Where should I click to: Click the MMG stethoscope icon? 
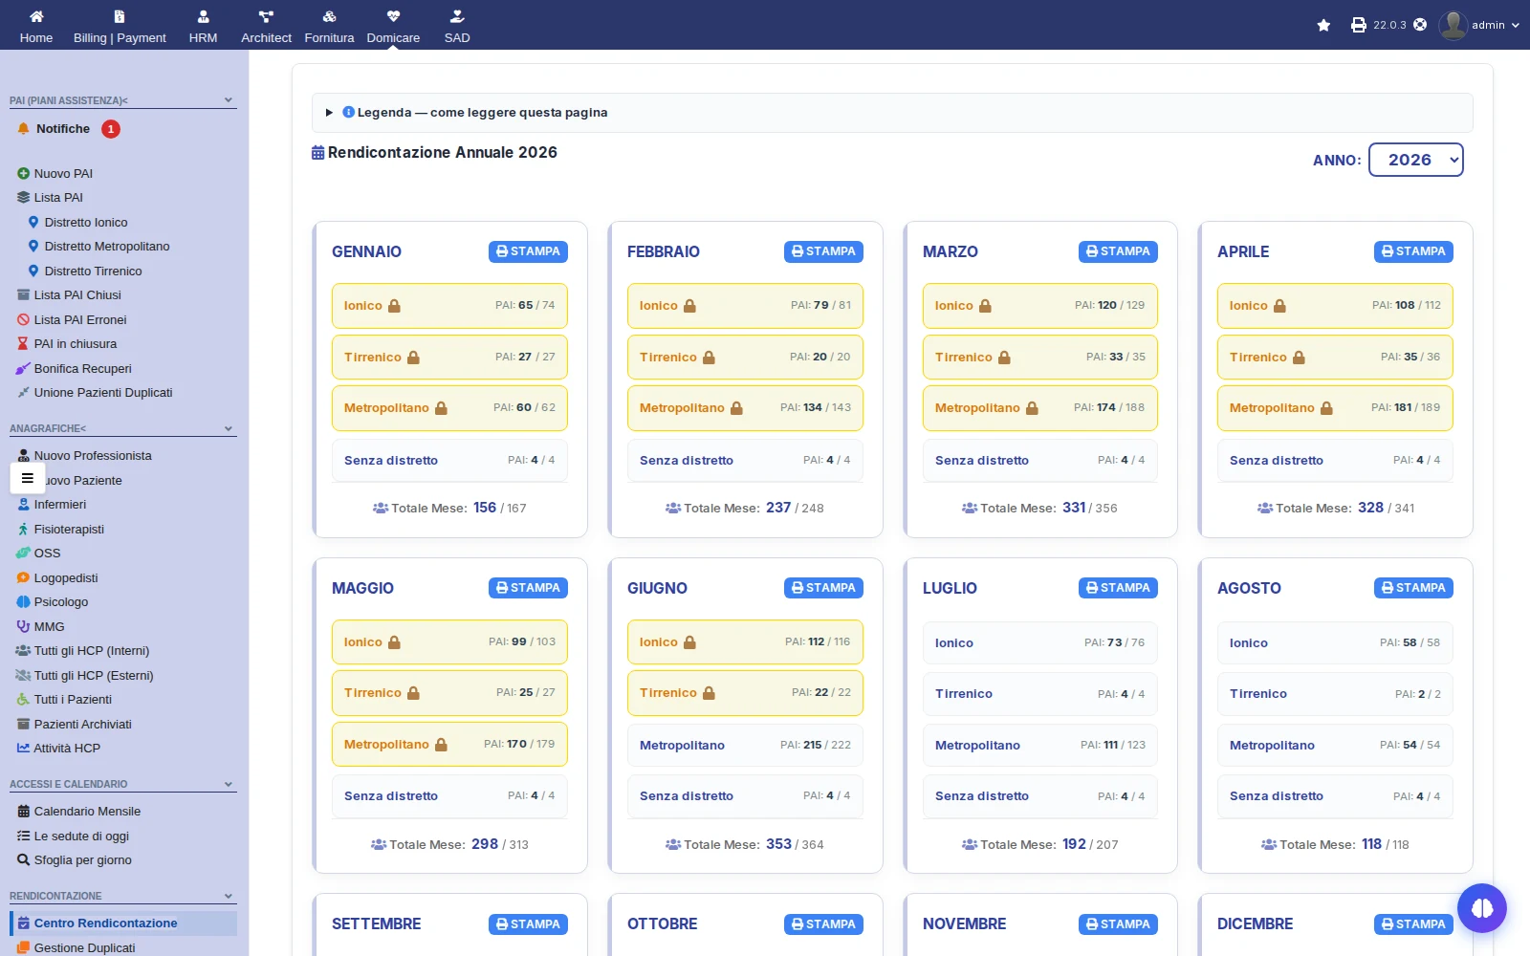[x=24, y=627]
